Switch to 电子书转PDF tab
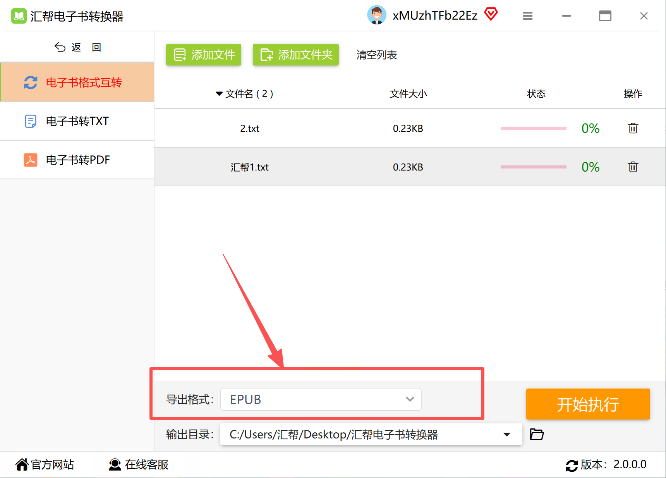 [77, 160]
